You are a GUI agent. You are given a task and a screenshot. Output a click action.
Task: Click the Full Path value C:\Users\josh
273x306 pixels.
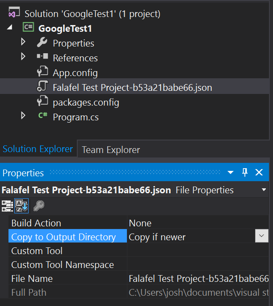(197, 291)
